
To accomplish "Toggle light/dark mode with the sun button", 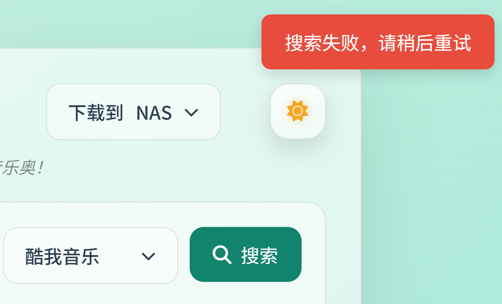I will coord(297,111).
